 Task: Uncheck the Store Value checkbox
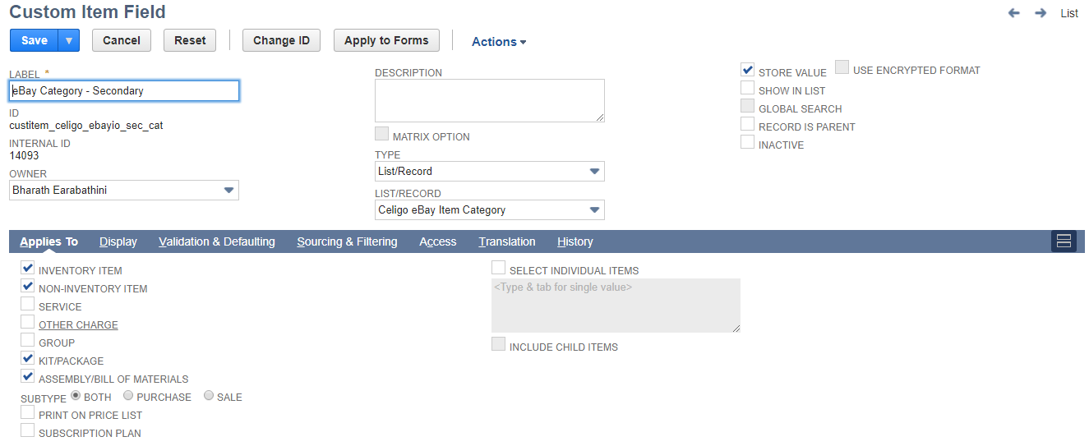click(x=747, y=70)
